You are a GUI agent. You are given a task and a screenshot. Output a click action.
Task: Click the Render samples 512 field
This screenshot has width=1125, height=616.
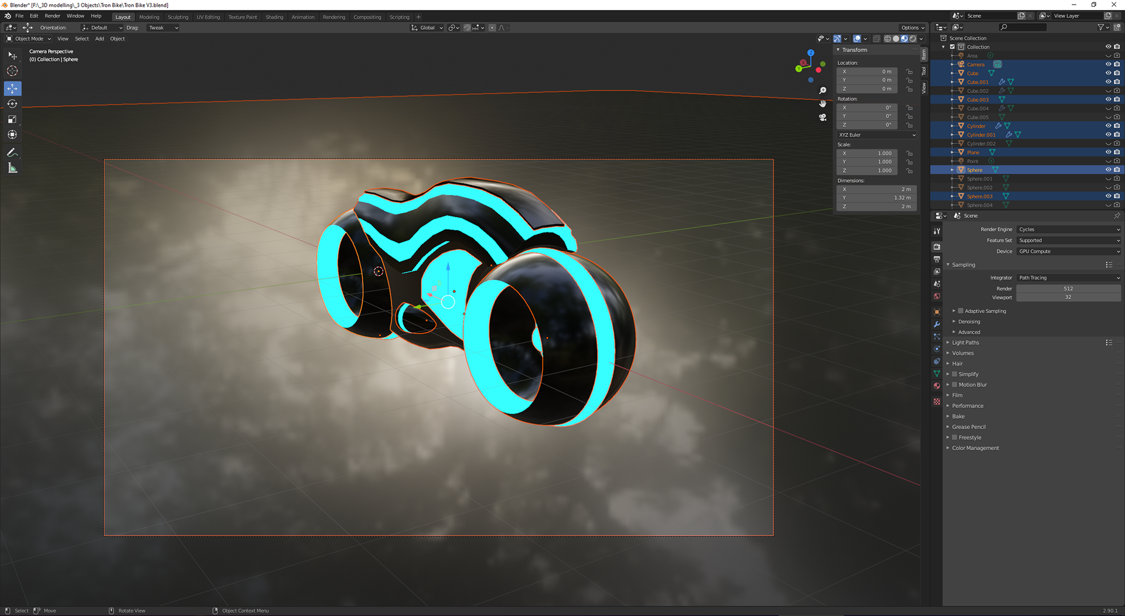[1069, 289]
